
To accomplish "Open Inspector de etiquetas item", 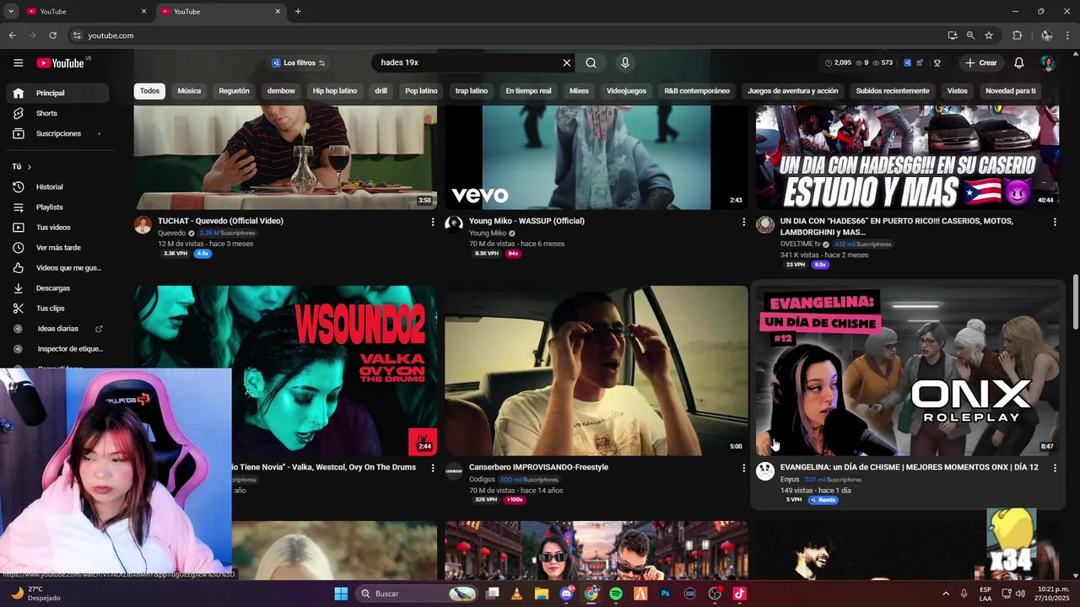I will pos(56,348).
